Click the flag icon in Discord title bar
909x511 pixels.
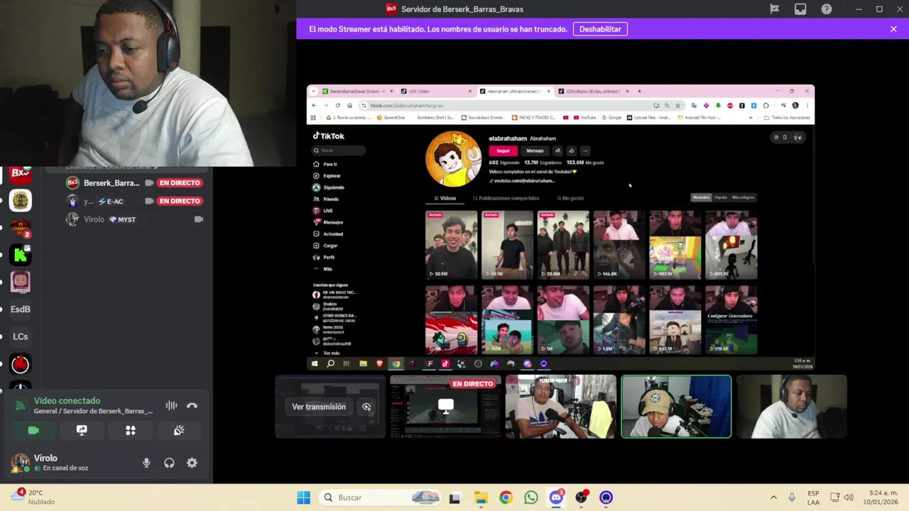point(775,9)
